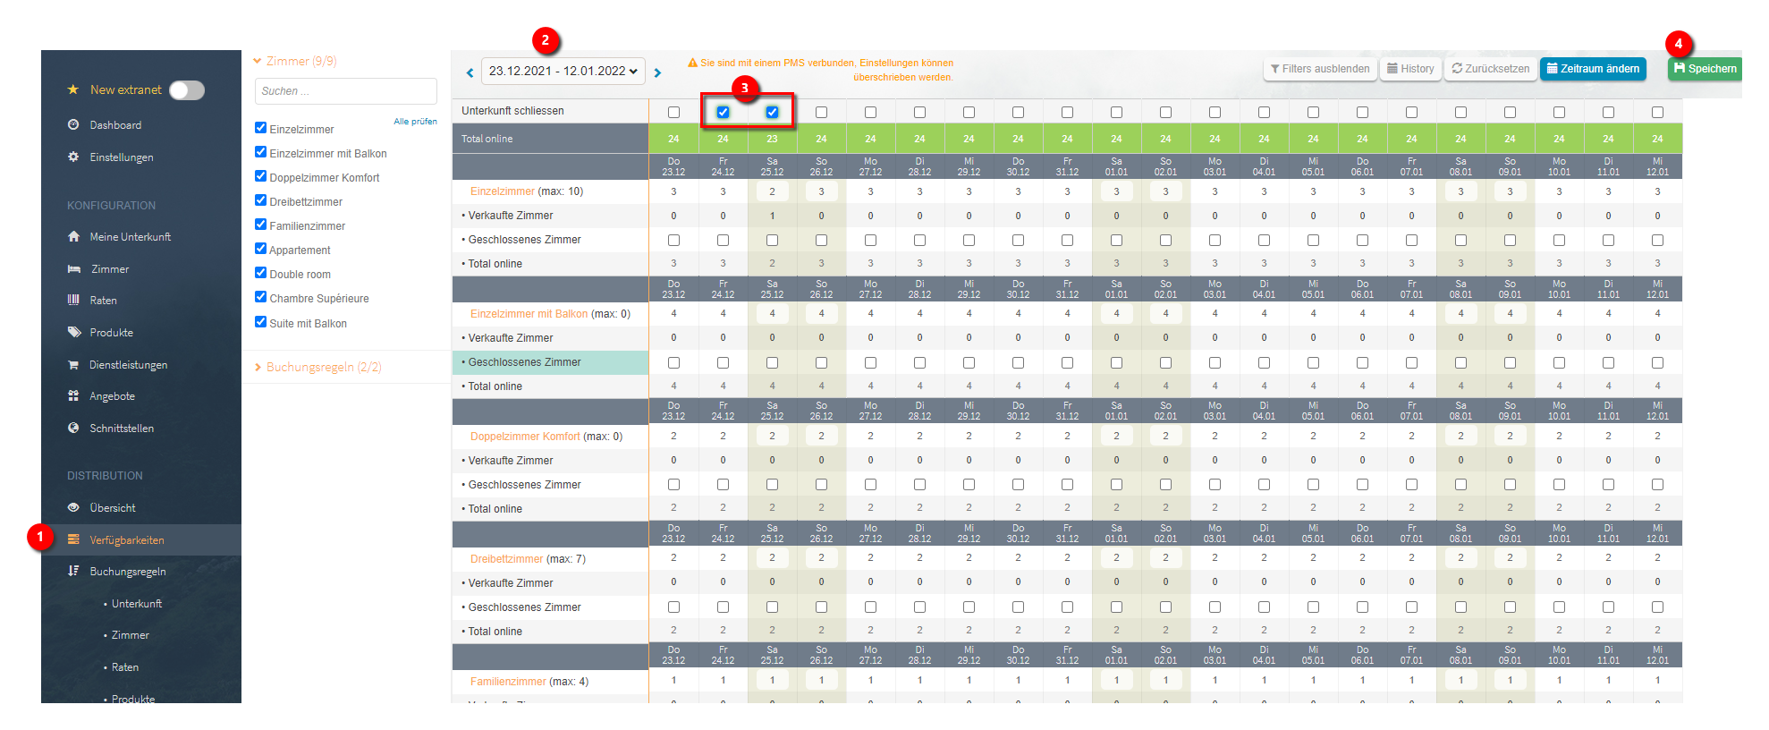Click the Schnittstellen globe icon
The image size is (1769, 730).
[x=73, y=428]
